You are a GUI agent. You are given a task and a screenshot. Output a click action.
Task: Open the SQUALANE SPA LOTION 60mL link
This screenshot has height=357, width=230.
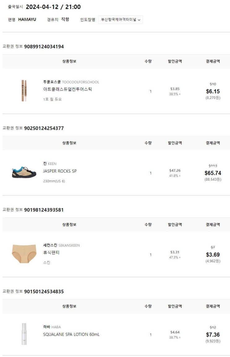(x=71, y=334)
